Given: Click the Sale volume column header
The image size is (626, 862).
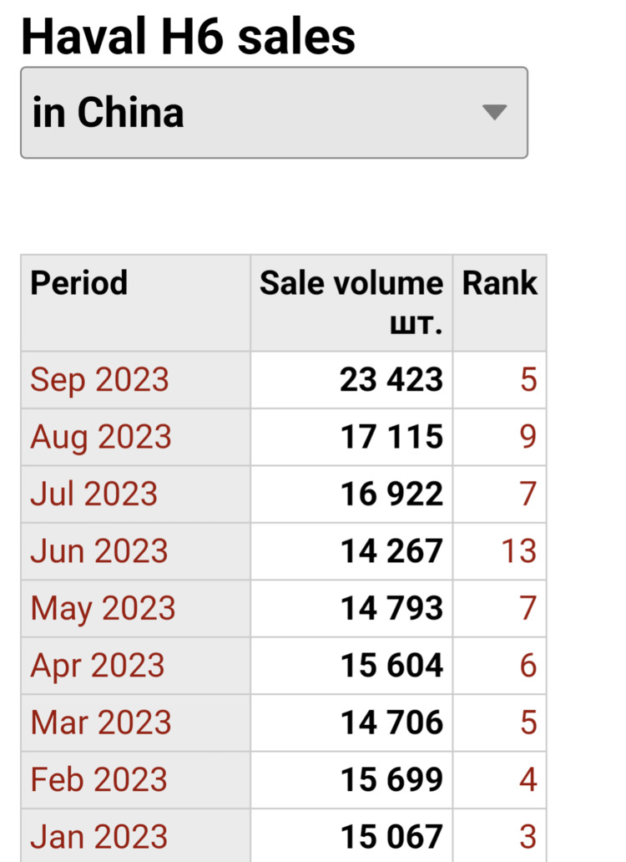Looking at the screenshot, I should tap(351, 303).
